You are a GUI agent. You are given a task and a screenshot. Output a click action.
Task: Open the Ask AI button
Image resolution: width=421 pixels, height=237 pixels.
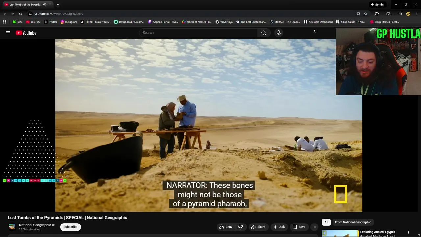279,227
